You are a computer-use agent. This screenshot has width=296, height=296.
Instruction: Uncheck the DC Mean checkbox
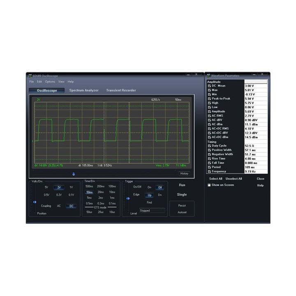click(209, 86)
